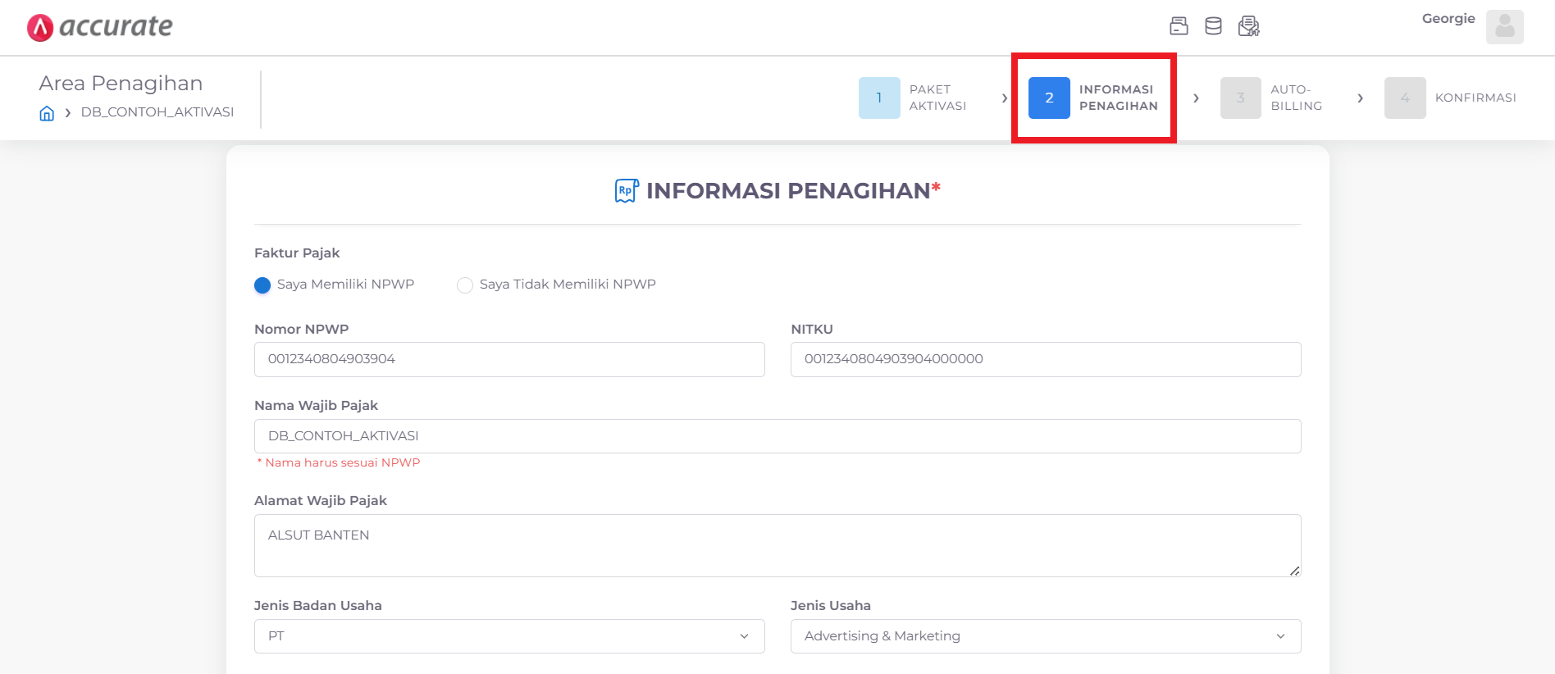
Task: Select Saya Memiliki NPWP radio option
Action: pos(262,285)
